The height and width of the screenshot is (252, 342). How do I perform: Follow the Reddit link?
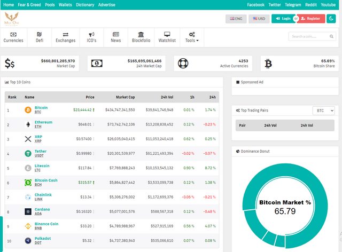point(311,5)
